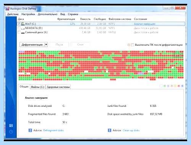Viewport: 191px width, 145px height.
Task: Click the yellow legend swatch
Action: (175, 86)
